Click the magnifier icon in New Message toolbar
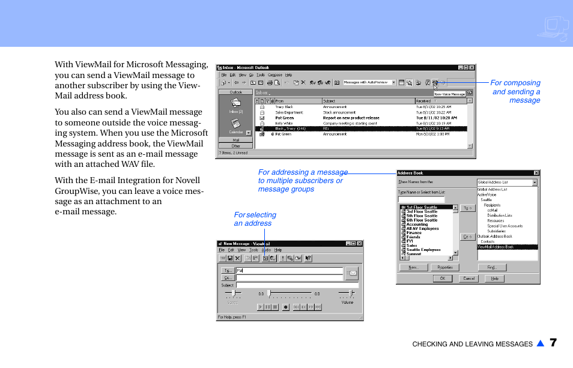 (x=290, y=258)
